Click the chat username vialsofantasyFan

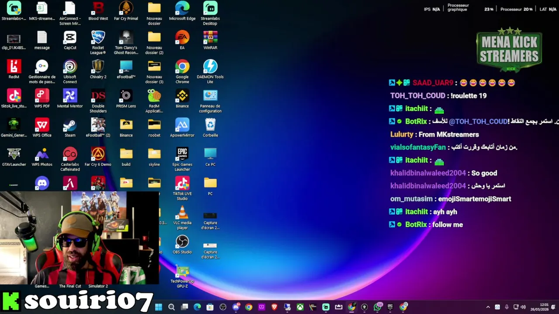pos(418,147)
